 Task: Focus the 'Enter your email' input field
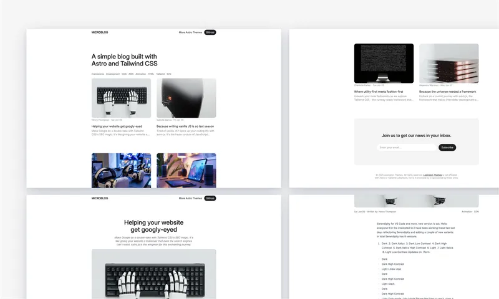pos(406,148)
